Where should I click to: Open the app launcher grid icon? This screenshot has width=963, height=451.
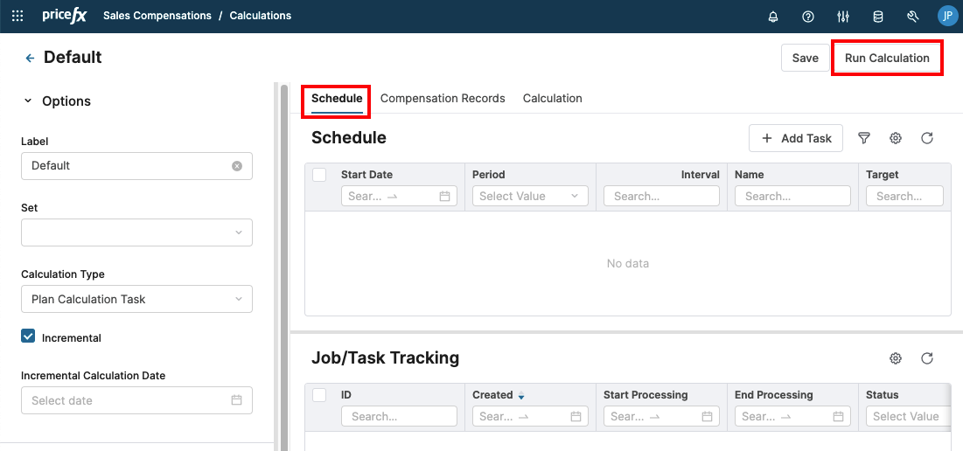17,16
